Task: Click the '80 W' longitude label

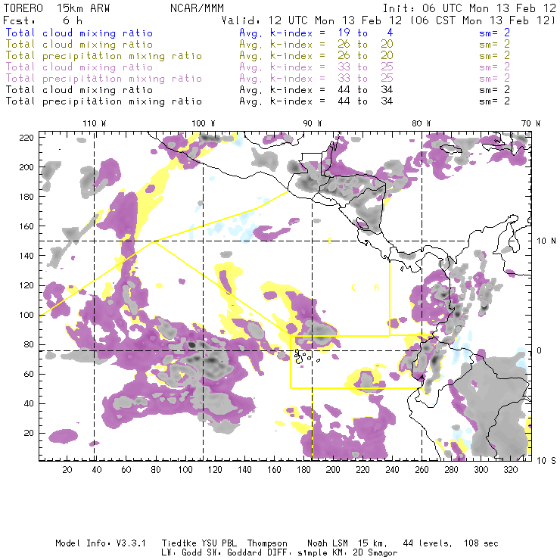Action: pyautogui.click(x=422, y=123)
